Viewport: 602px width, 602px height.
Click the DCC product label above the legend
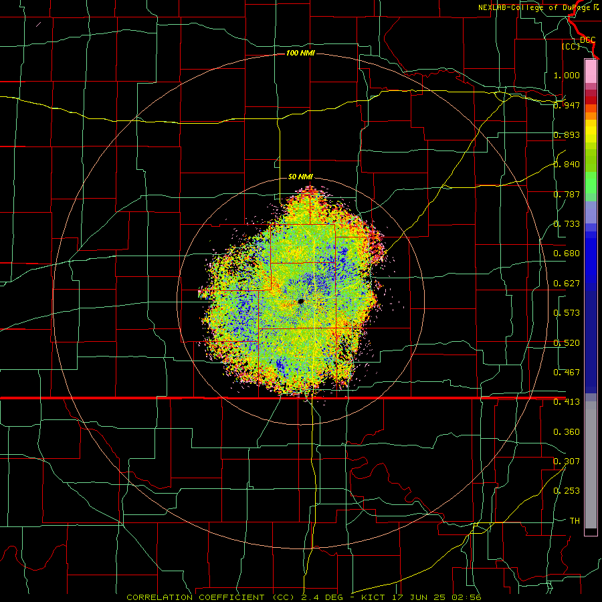[587, 39]
